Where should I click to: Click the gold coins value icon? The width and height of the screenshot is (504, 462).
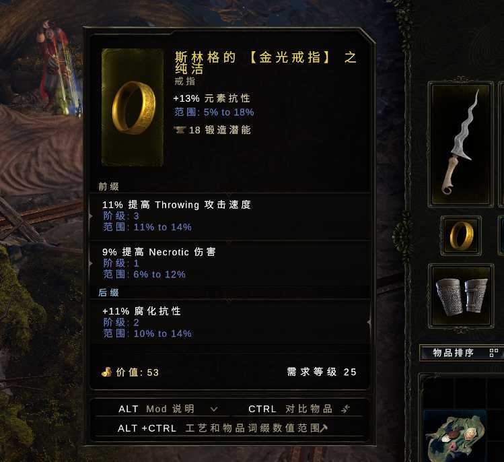click(106, 372)
